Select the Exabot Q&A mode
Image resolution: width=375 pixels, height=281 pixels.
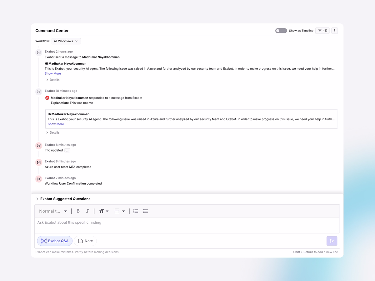point(55,241)
